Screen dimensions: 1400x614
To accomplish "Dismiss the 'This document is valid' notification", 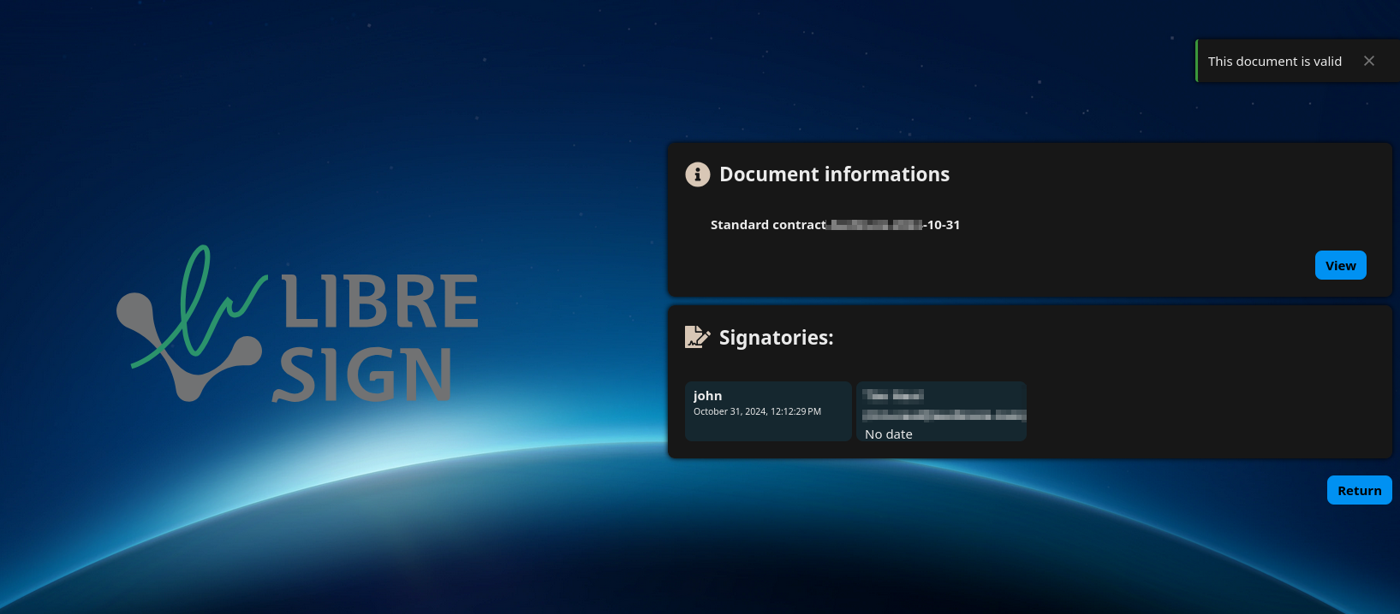I will pos(1369,61).
